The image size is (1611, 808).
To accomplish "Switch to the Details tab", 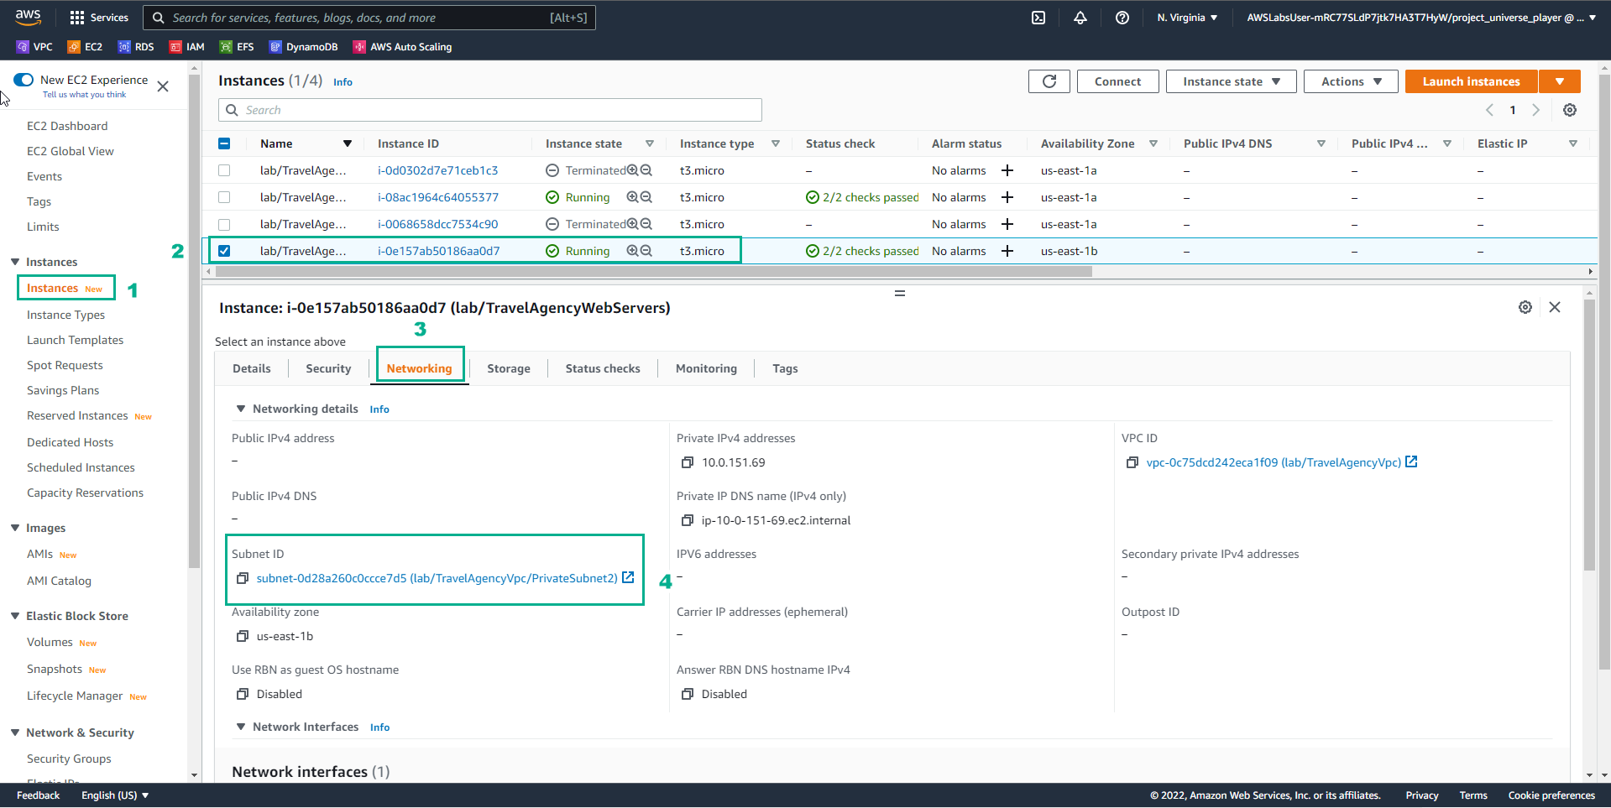I will pos(252,368).
